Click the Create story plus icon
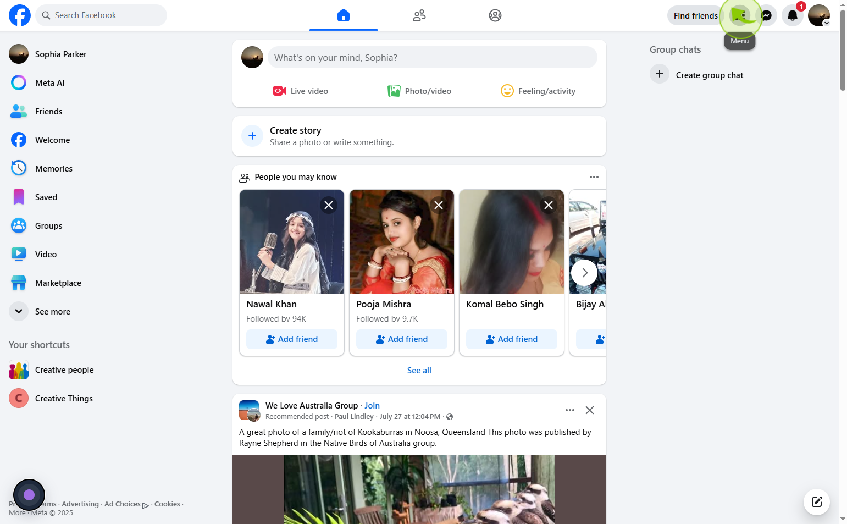 [x=252, y=136]
